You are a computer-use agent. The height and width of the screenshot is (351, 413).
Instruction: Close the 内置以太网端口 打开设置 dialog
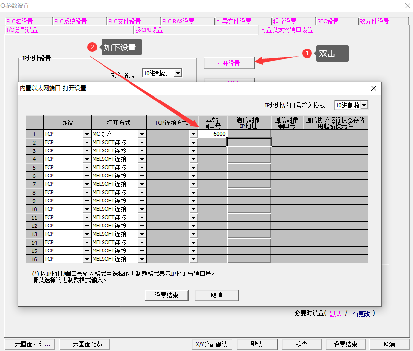click(x=373, y=88)
